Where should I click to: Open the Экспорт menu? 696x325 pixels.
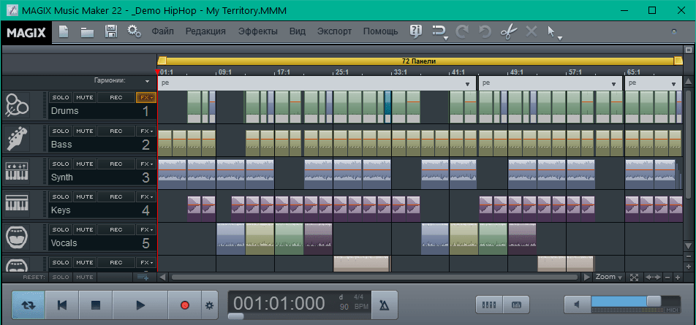pos(334,31)
